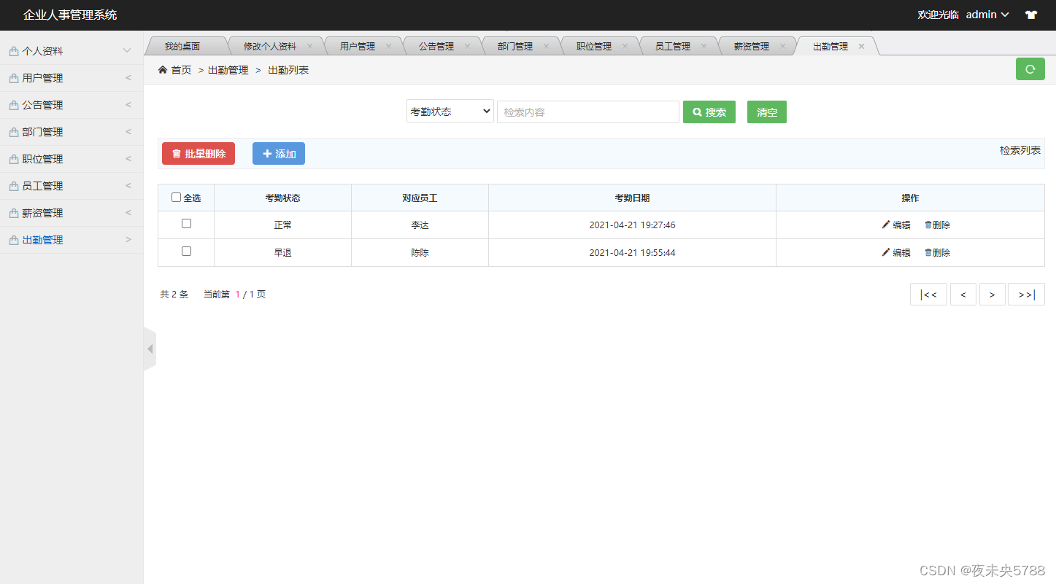Expand 个人资料 using its chevron
1056x584 pixels.
(127, 51)
